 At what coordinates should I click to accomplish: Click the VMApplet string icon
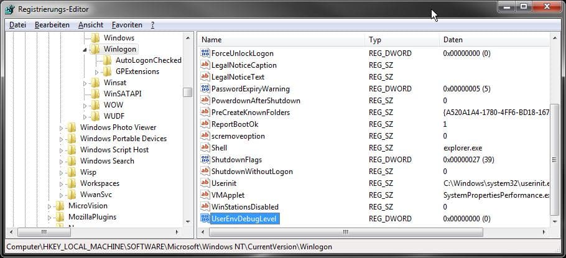click(205, 195)
